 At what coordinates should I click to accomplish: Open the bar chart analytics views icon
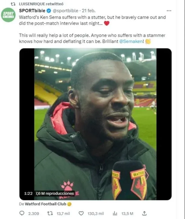[x=115, y=213]
